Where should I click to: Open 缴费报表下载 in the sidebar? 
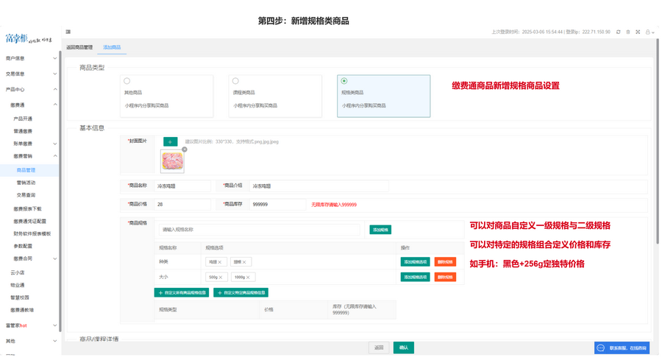point(27,209)
